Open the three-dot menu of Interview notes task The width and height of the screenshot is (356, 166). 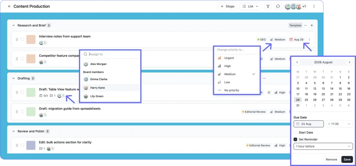(309, 39)
